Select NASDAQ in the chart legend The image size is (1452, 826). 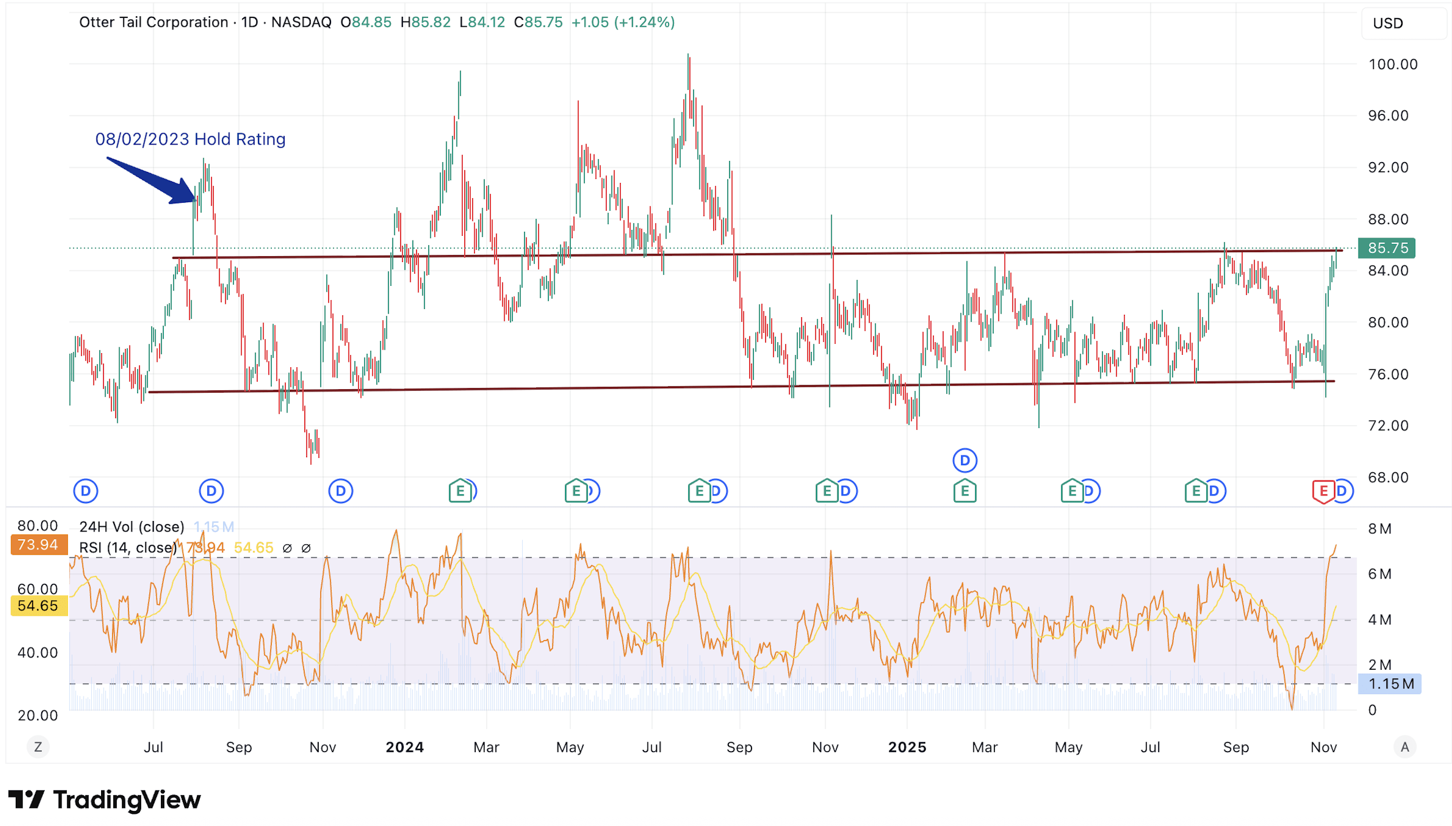pos(301,22)
